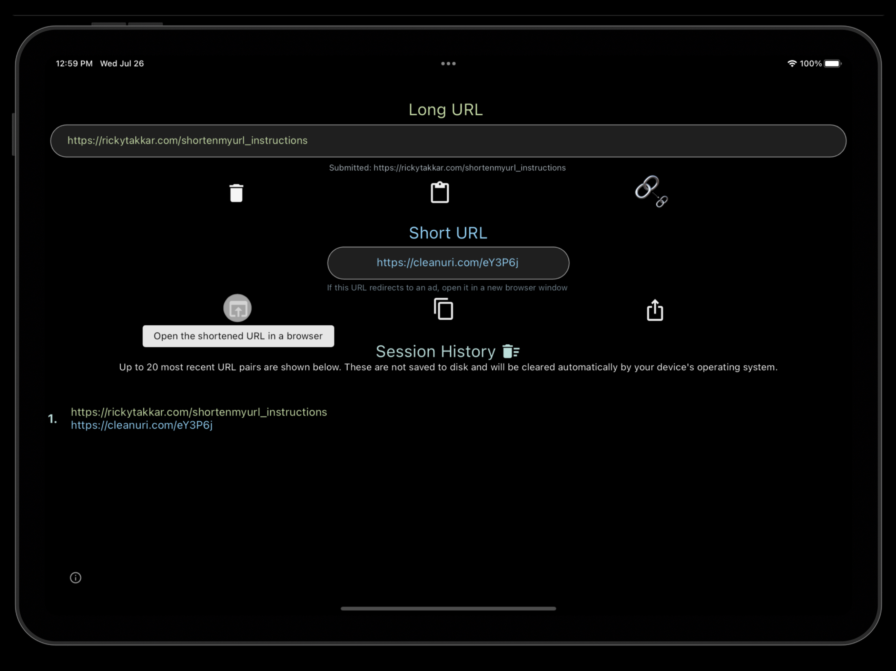Click the trash icon to clear Long URL

(236, 193)
